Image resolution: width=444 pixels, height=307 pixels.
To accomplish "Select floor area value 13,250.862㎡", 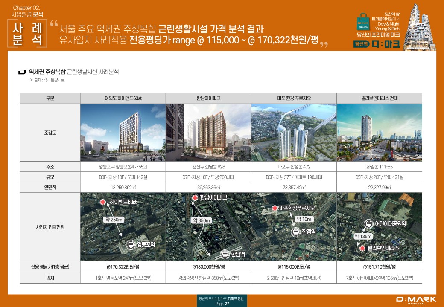I will [123, 188].
